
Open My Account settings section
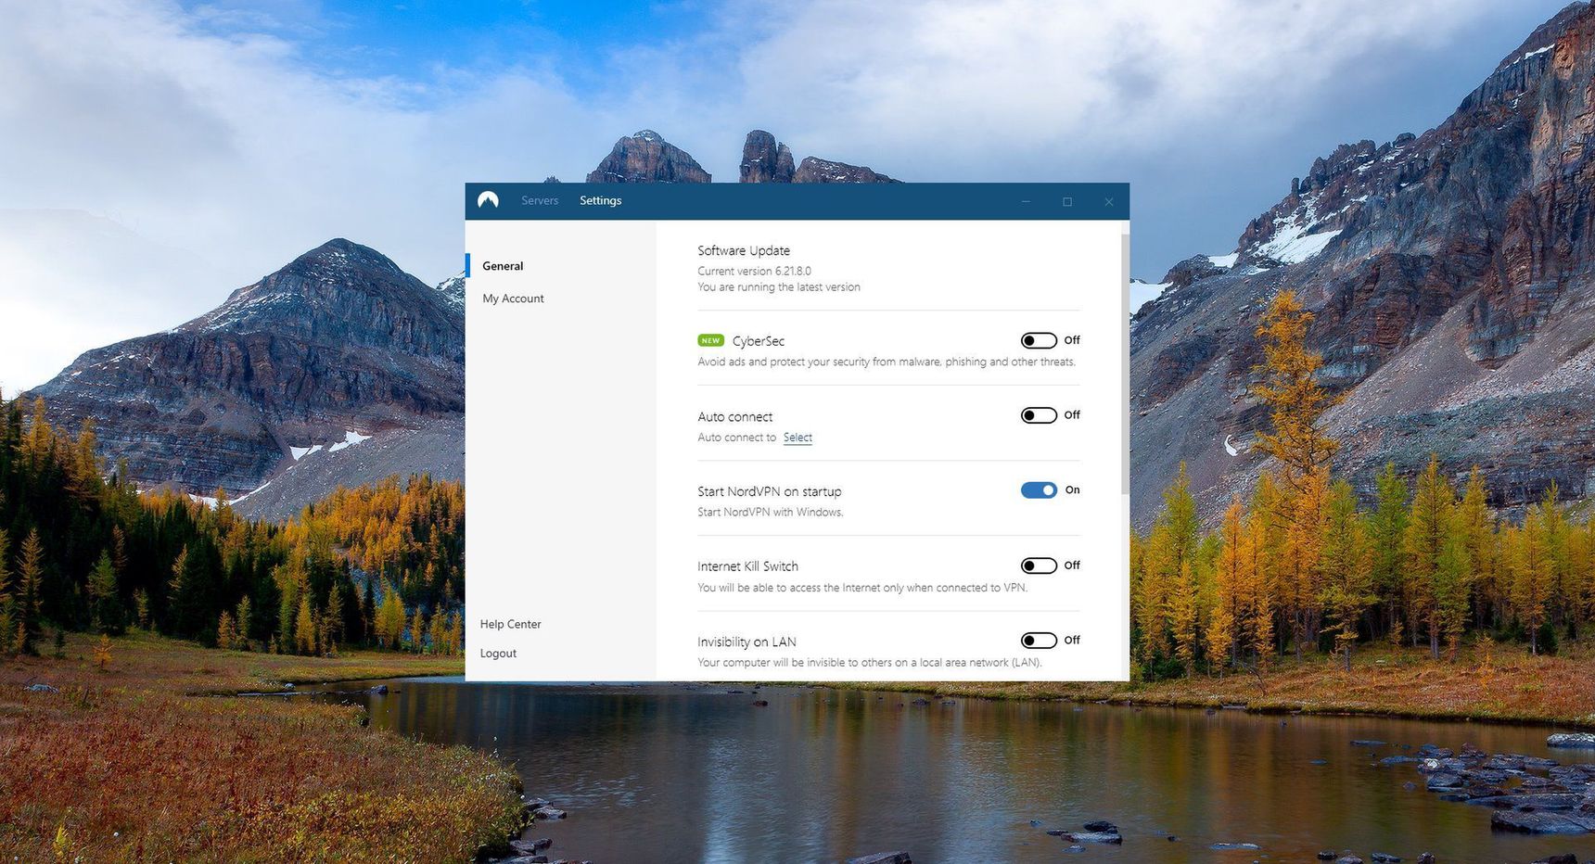coord(513,299)
